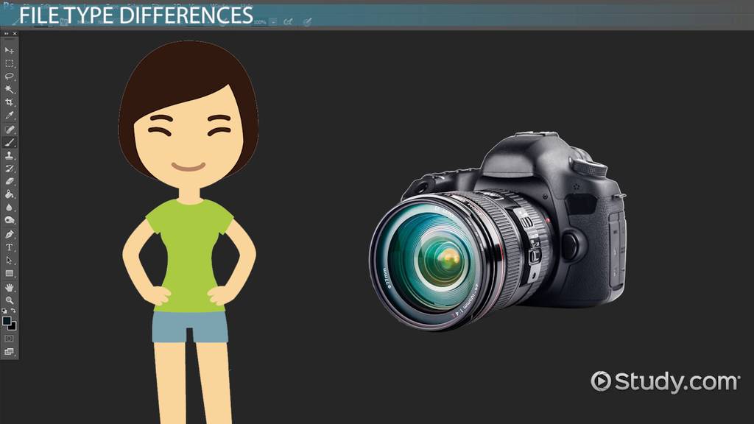Toggle Quick Mask mode
Screen dimensions: 754x424
point(10,339)
